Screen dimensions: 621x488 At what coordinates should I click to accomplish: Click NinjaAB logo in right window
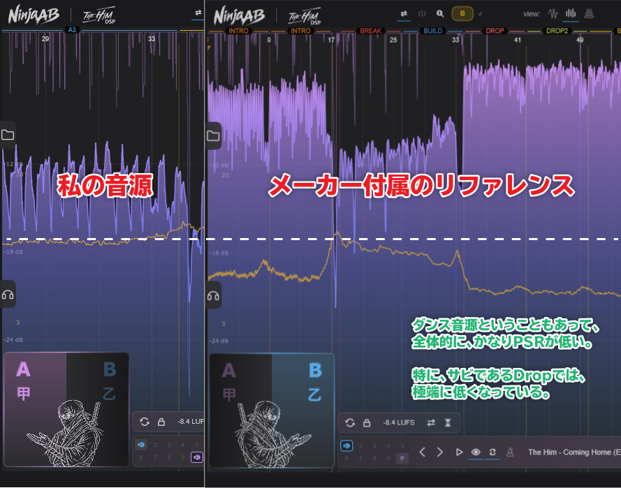(239, 16)
